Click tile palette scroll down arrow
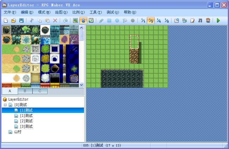 click(x=82, y=85)
